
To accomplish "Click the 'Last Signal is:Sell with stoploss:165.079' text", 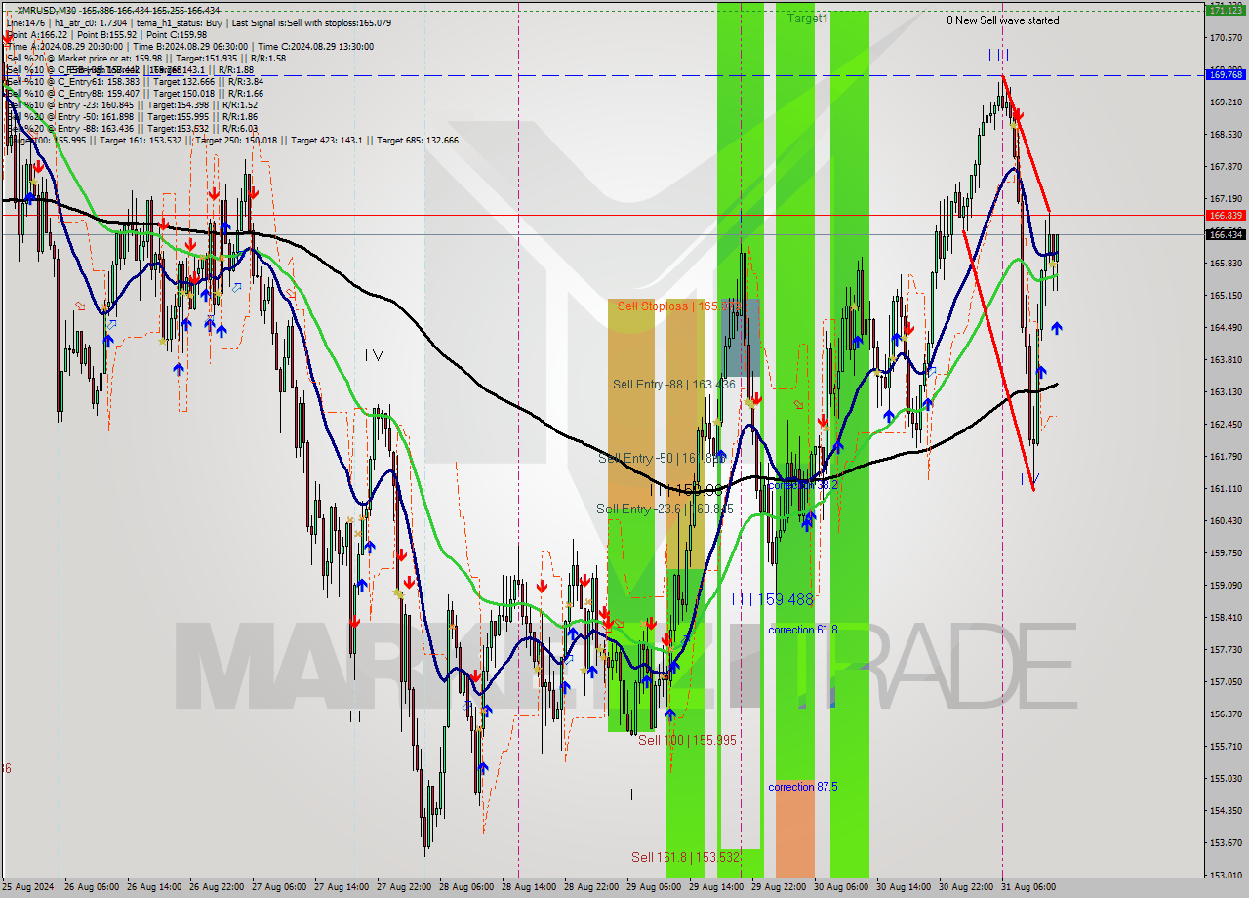I will click(310, 22).
